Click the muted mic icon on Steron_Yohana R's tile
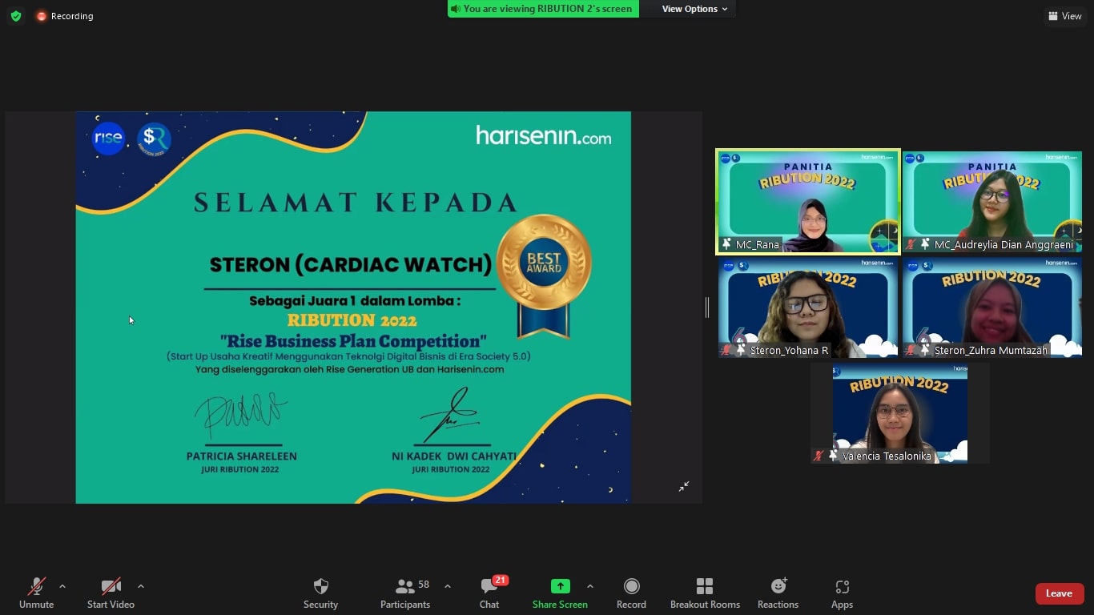This screenshot has width=1094, height=615. [x=726, y=350]
